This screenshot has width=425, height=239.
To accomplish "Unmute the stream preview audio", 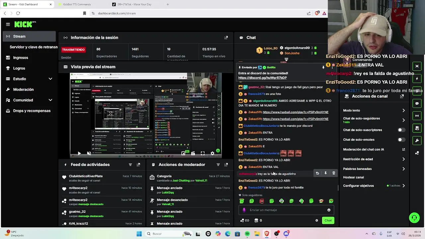I will coord(89,153).
